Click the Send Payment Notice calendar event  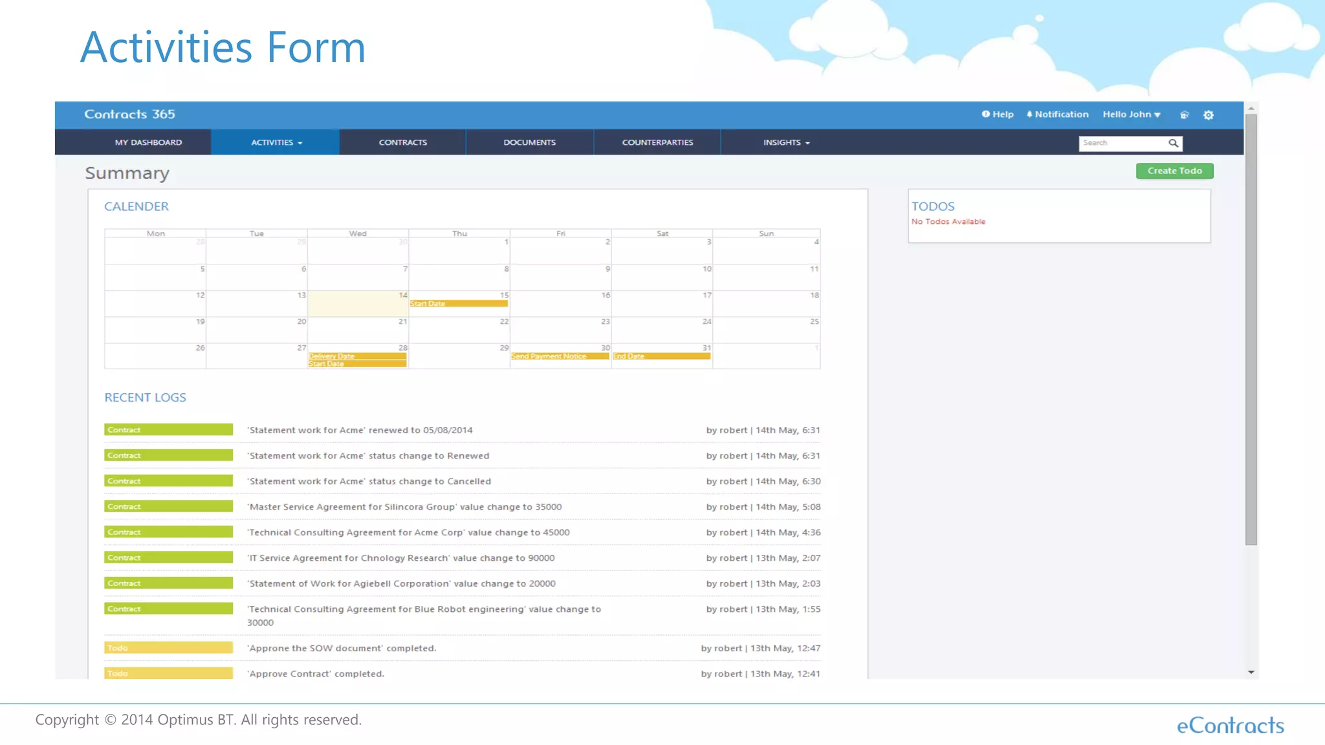pyautogui.click(x=560, y=356)
